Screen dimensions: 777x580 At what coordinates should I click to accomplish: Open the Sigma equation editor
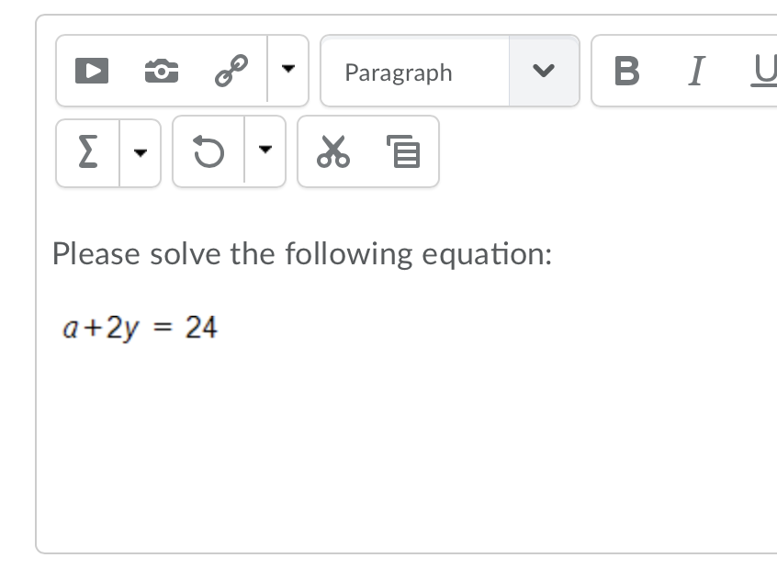click(x=88, y=152)
